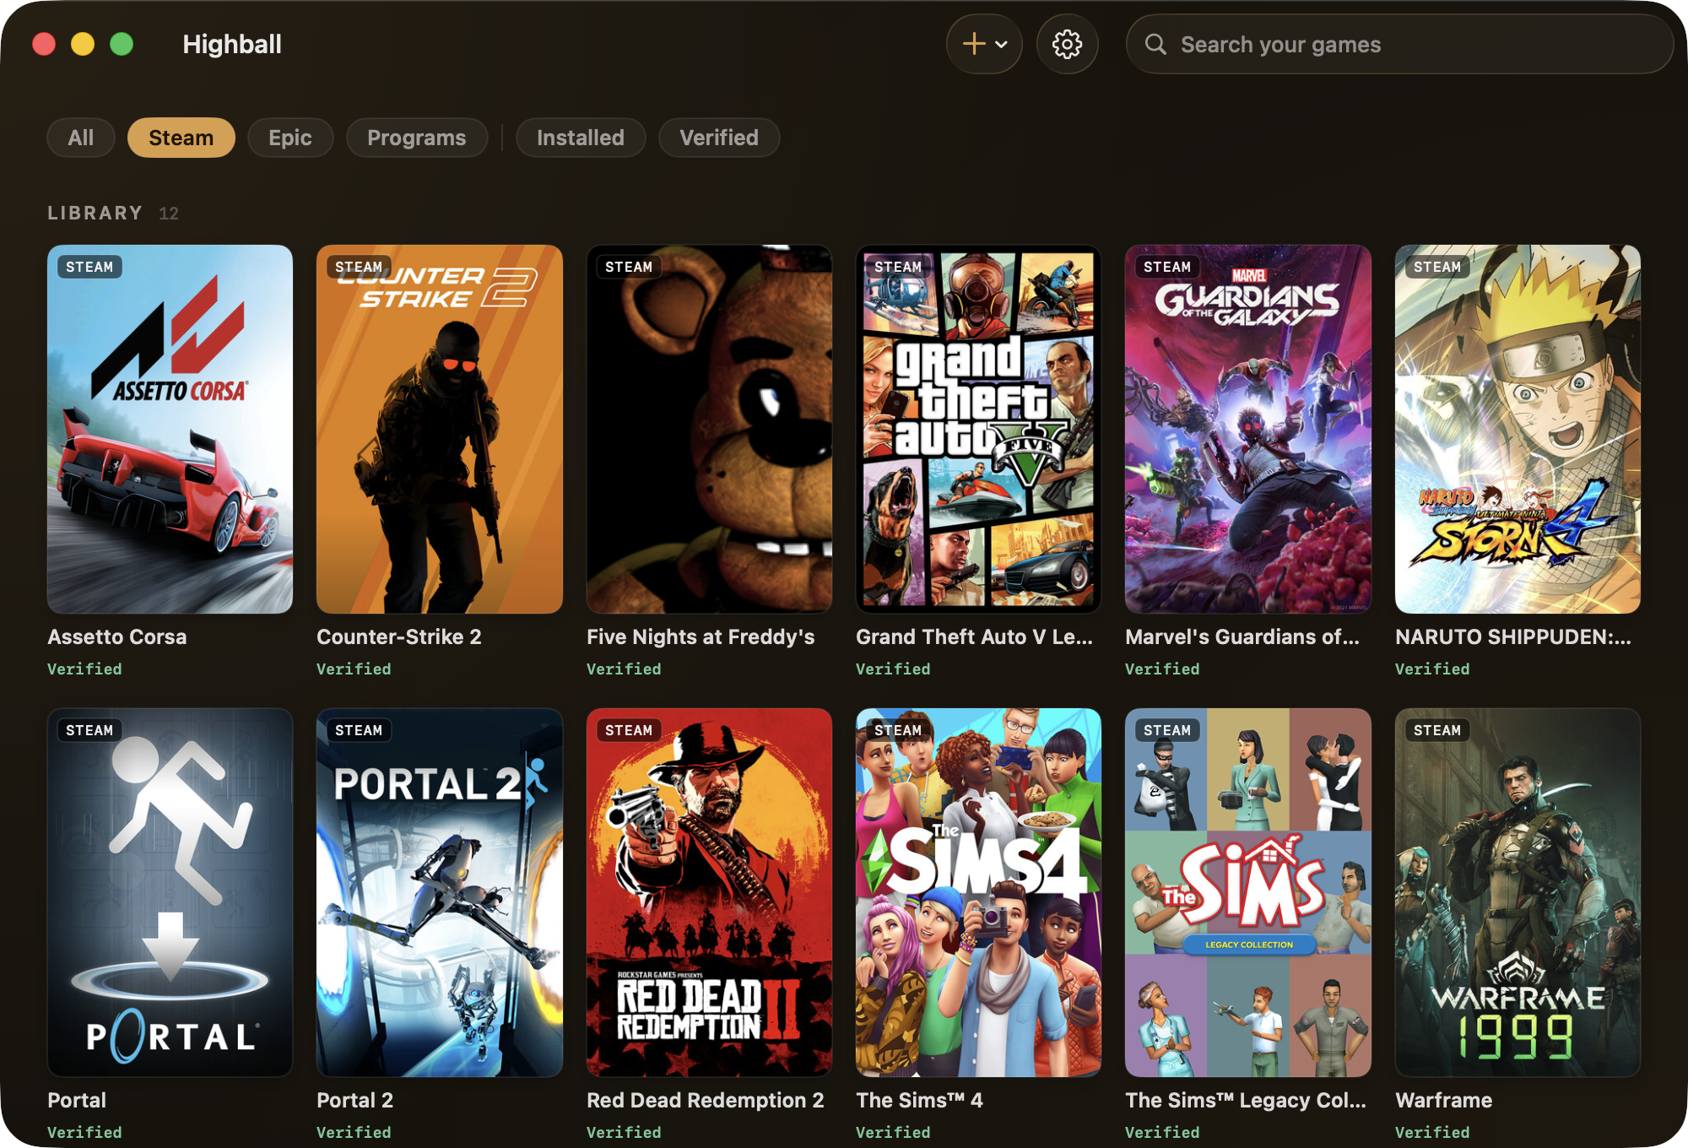
Task: Click the Highball window title
Action: pos(232,44)
